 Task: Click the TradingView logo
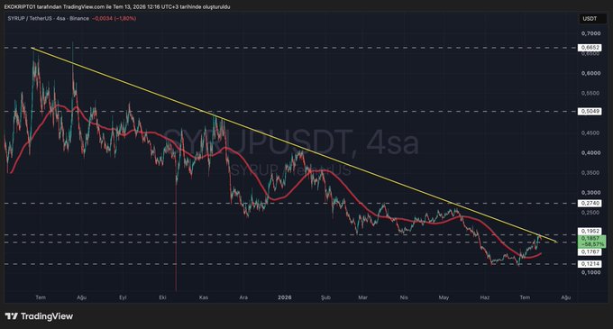(x=39, y=316)
